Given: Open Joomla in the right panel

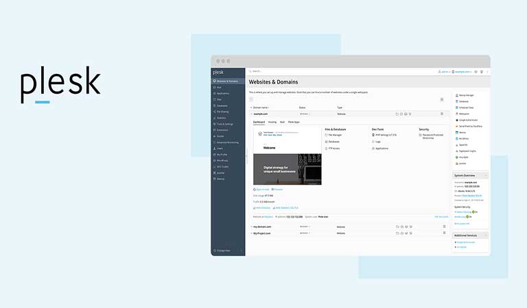Looking at the screenshot, I should click(x=461, y=164).
